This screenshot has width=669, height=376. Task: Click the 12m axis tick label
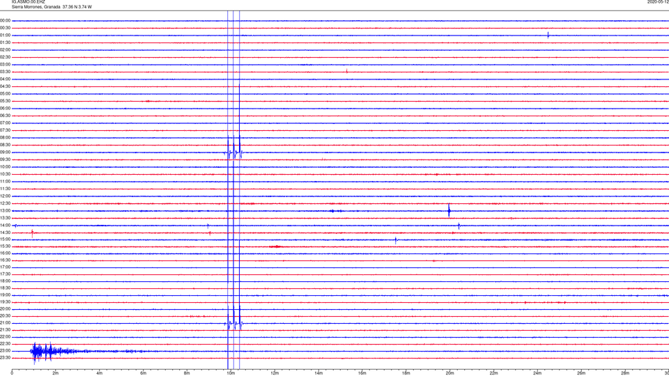pyautogui.click(x=275, y=373)
